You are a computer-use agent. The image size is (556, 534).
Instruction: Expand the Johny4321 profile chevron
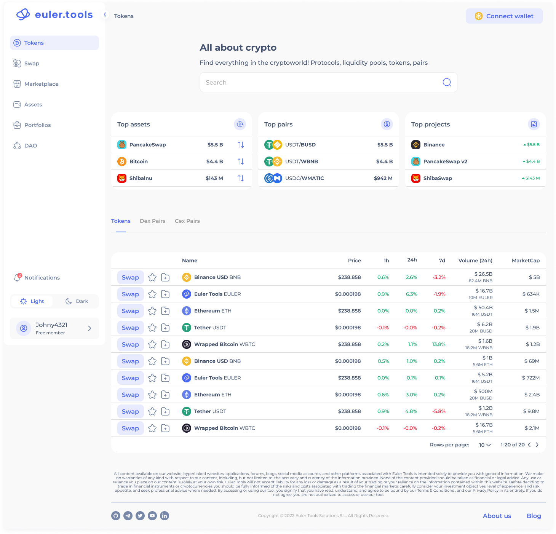tap(89, 328)
